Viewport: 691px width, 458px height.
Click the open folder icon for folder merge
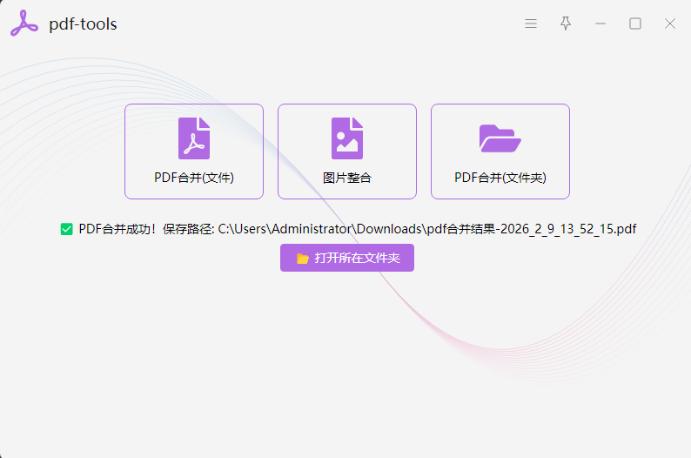[500, 138]
